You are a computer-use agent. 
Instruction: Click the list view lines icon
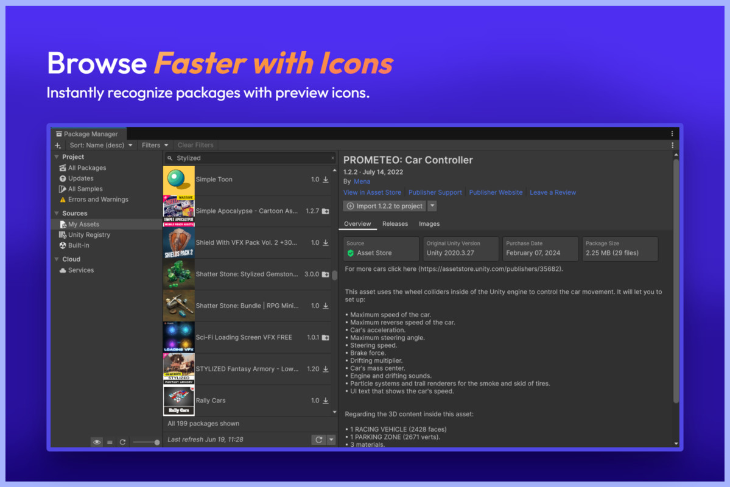point(110,443)
